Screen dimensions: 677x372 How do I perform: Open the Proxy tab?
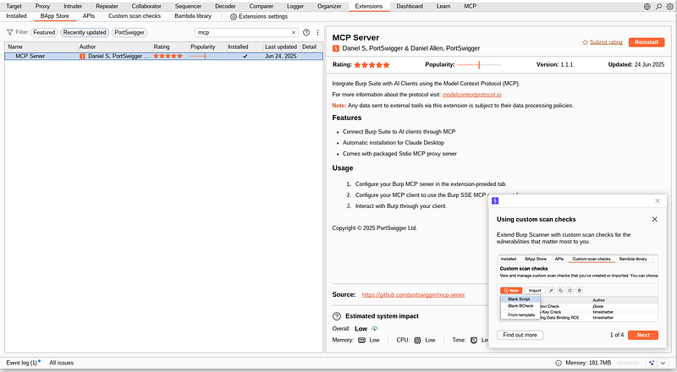[x=42, y=6]
